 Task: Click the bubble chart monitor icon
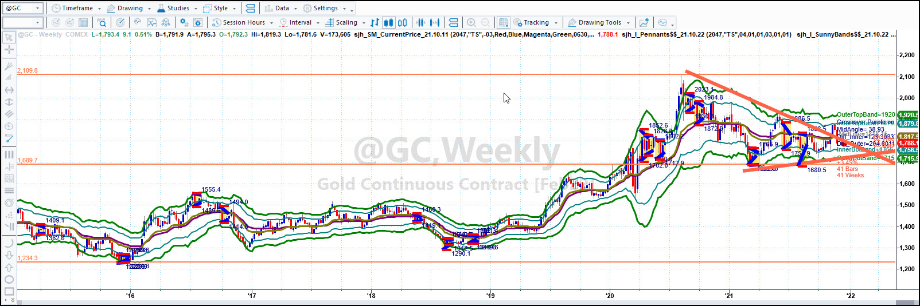(x=662, y=22)
